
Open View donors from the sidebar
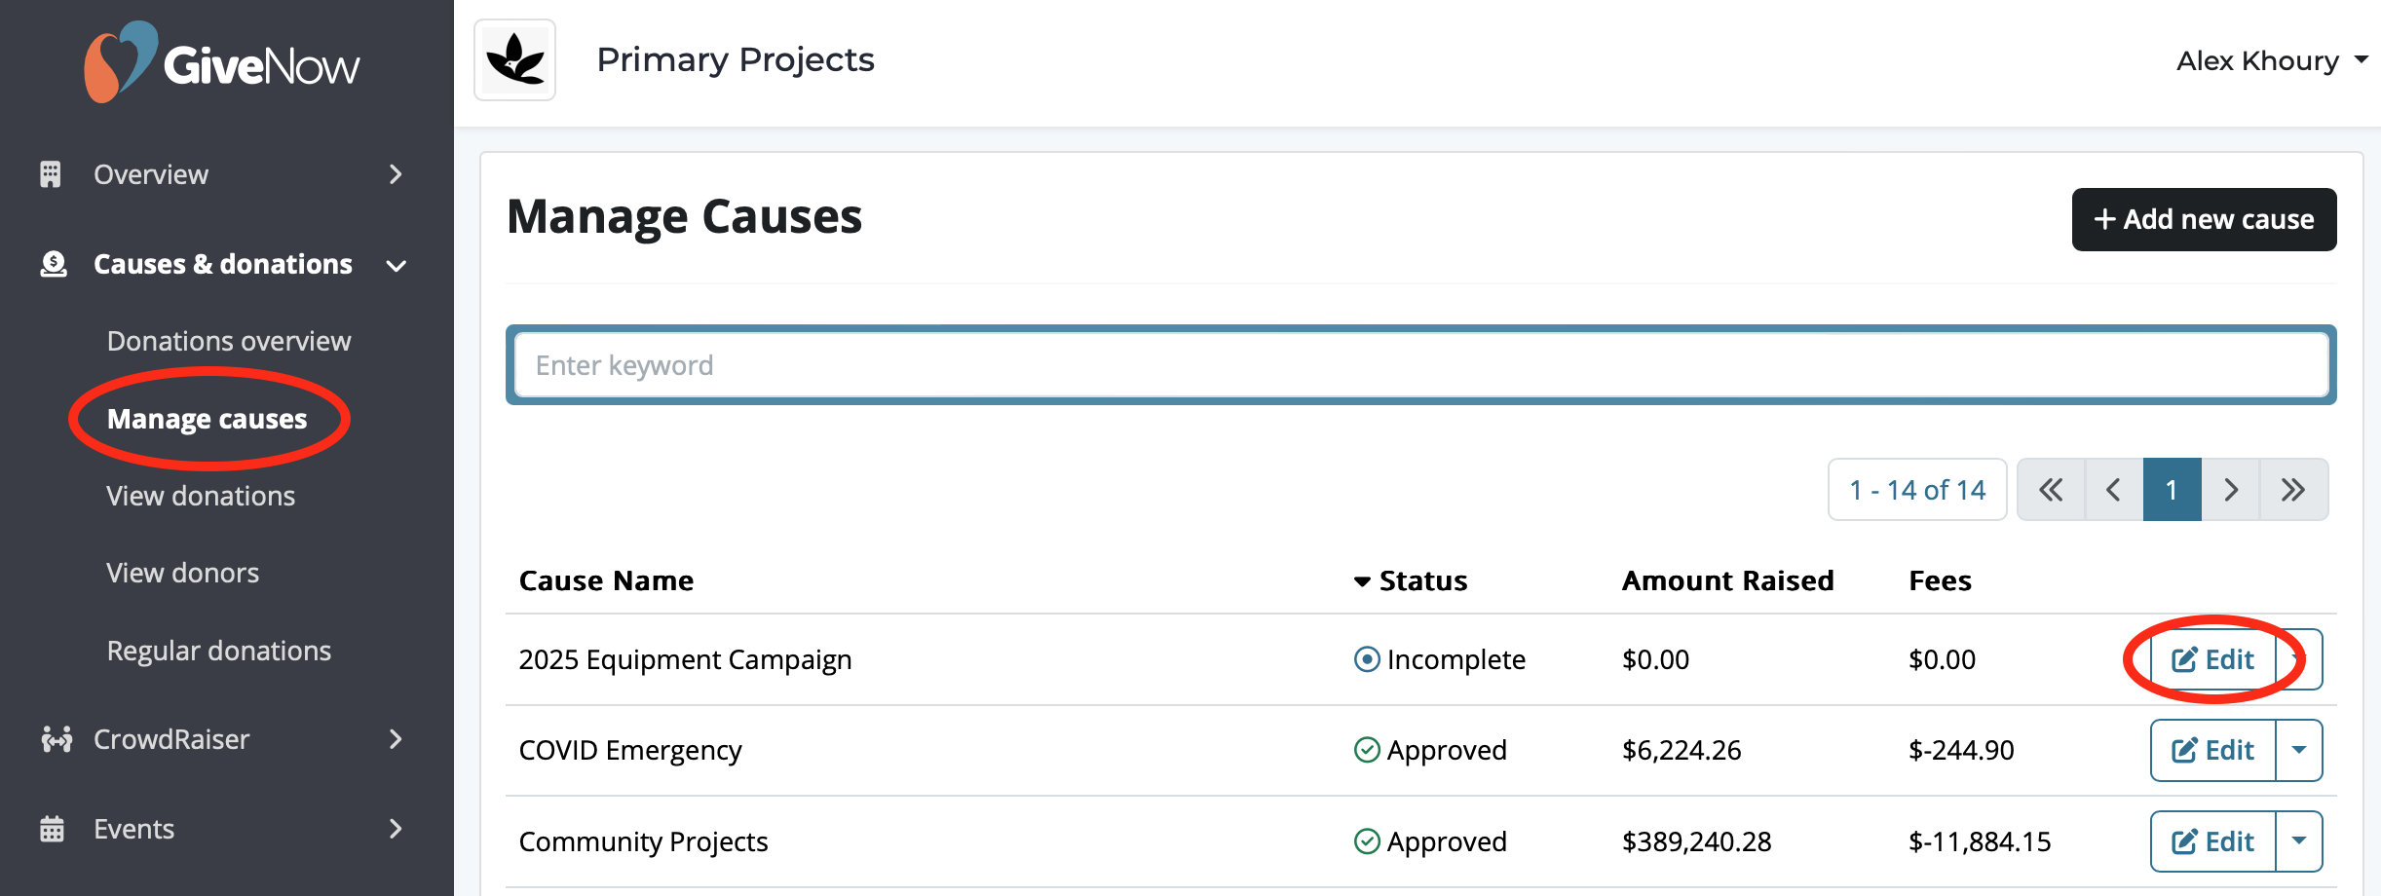coord(182,572)
